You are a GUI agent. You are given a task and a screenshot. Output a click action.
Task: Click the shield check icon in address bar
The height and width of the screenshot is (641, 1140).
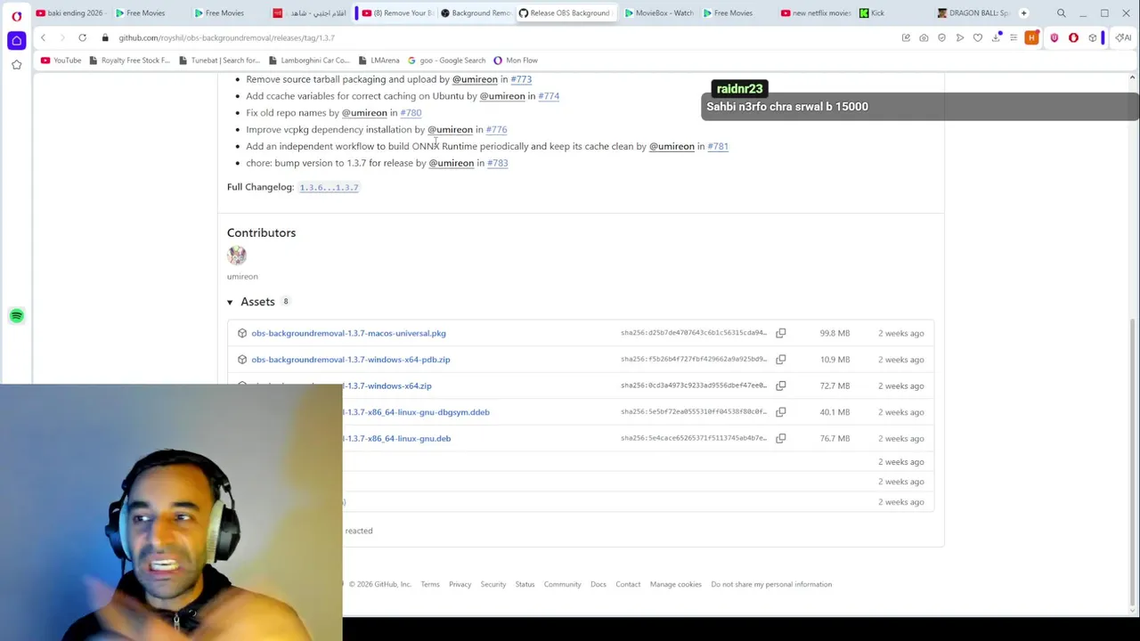point(941,37)
